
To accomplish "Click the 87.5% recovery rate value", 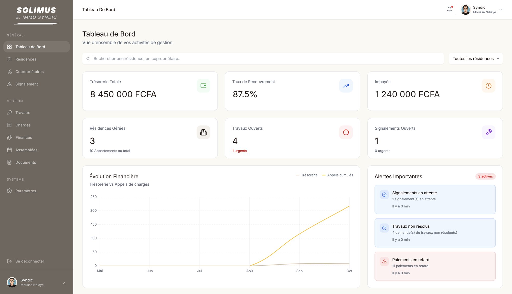I will [245, 94].
